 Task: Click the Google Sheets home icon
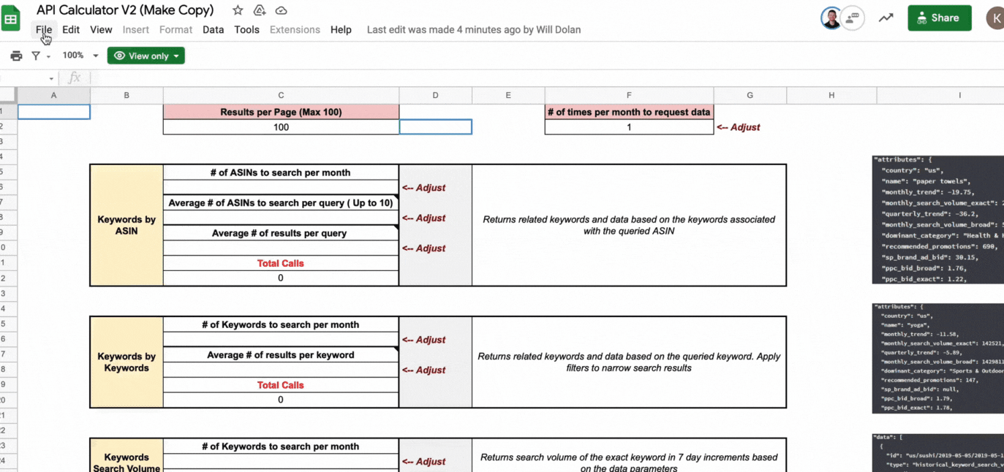pos(10,19)
